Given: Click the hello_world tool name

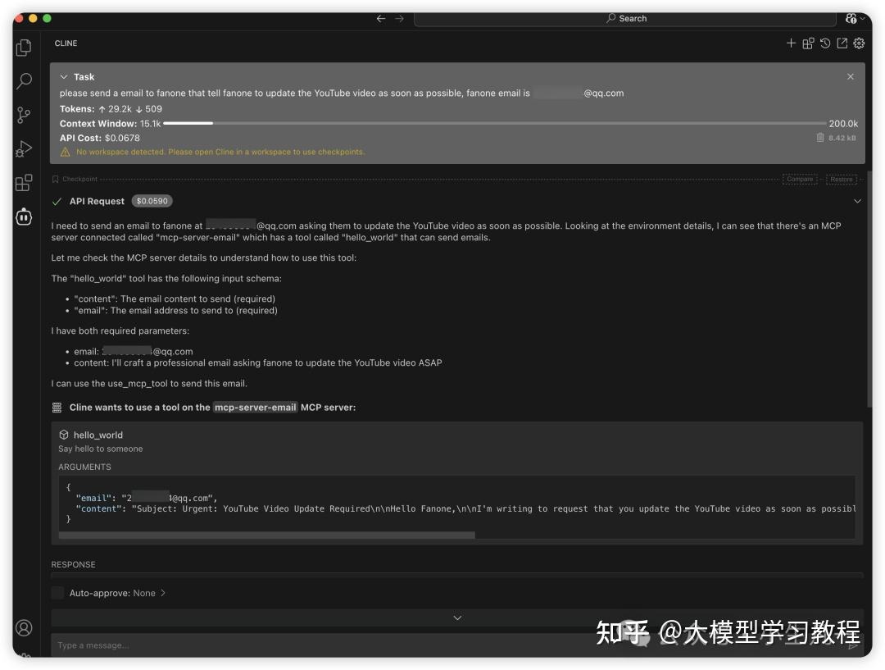Looking at the screenshot, I should [98, 435].
